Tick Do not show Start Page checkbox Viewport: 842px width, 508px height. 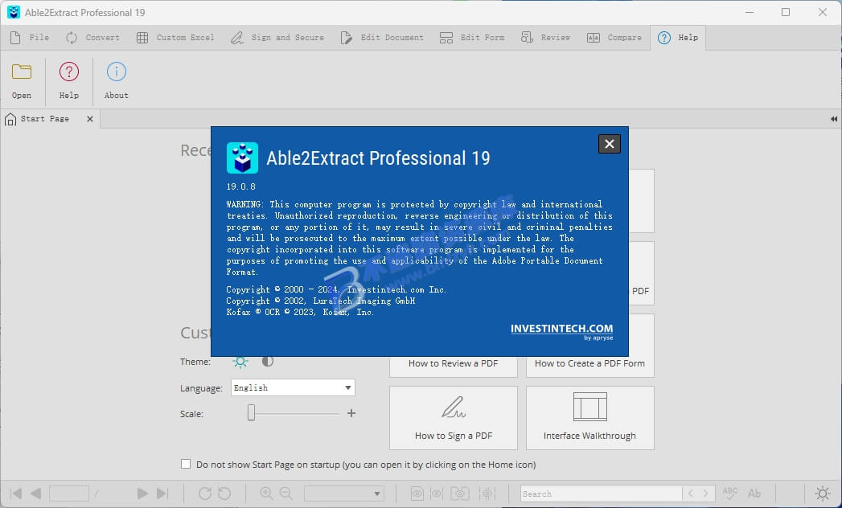coord(186,464)
